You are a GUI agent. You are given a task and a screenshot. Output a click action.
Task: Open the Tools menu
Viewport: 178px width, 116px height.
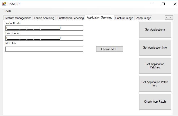7,11
